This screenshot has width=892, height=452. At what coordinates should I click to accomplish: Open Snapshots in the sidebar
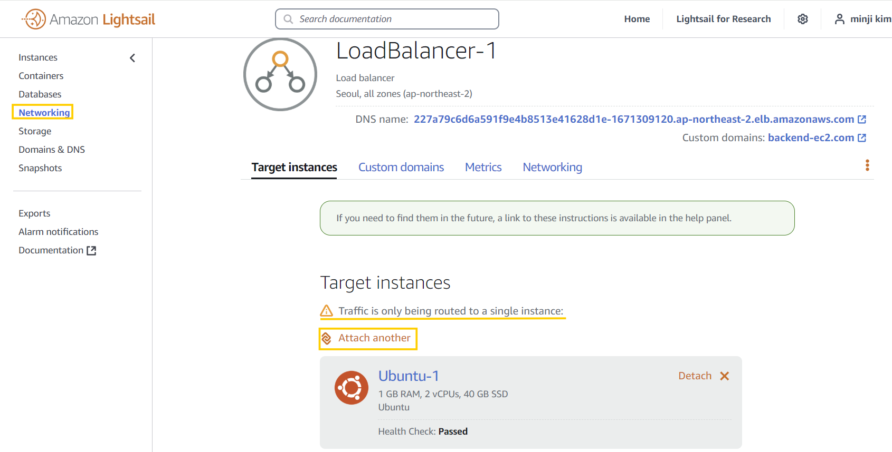(x=40, y=168)
